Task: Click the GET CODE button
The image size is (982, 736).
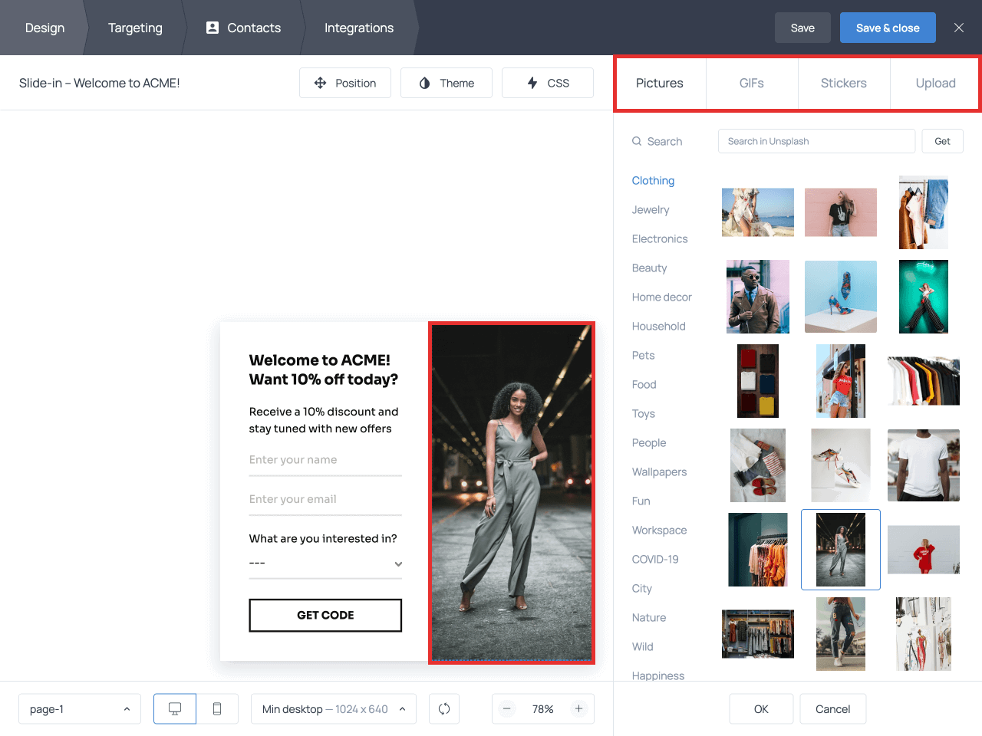Action: pos(325,615)
